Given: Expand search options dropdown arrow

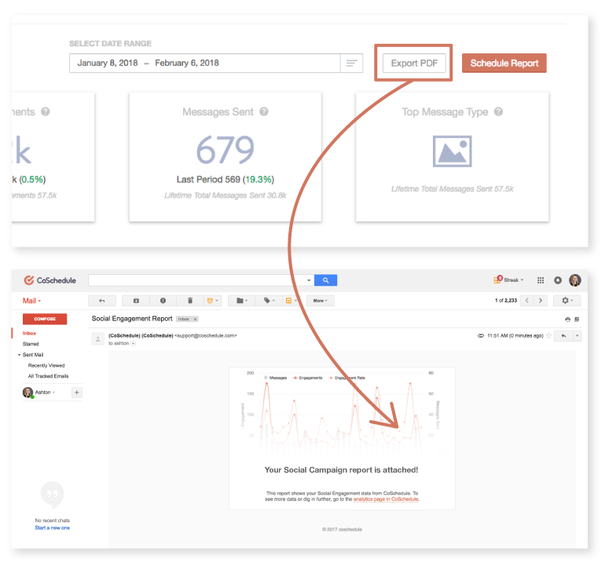Looking at the screenshot, I should click(x=309, y=280).
